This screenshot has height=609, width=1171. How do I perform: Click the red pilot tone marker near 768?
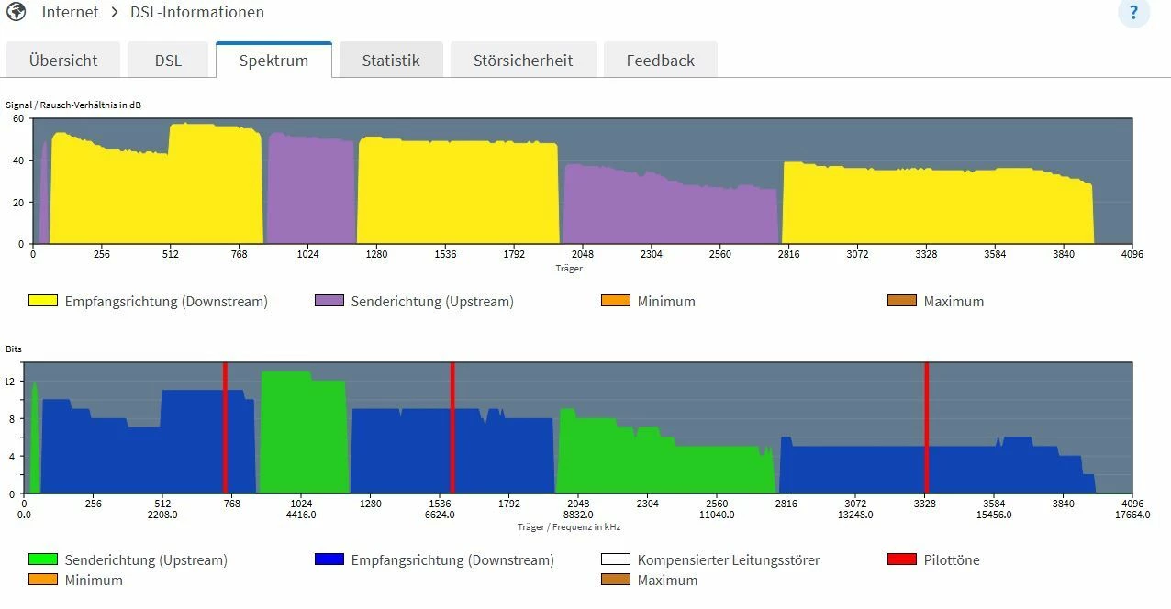point(225,427)
